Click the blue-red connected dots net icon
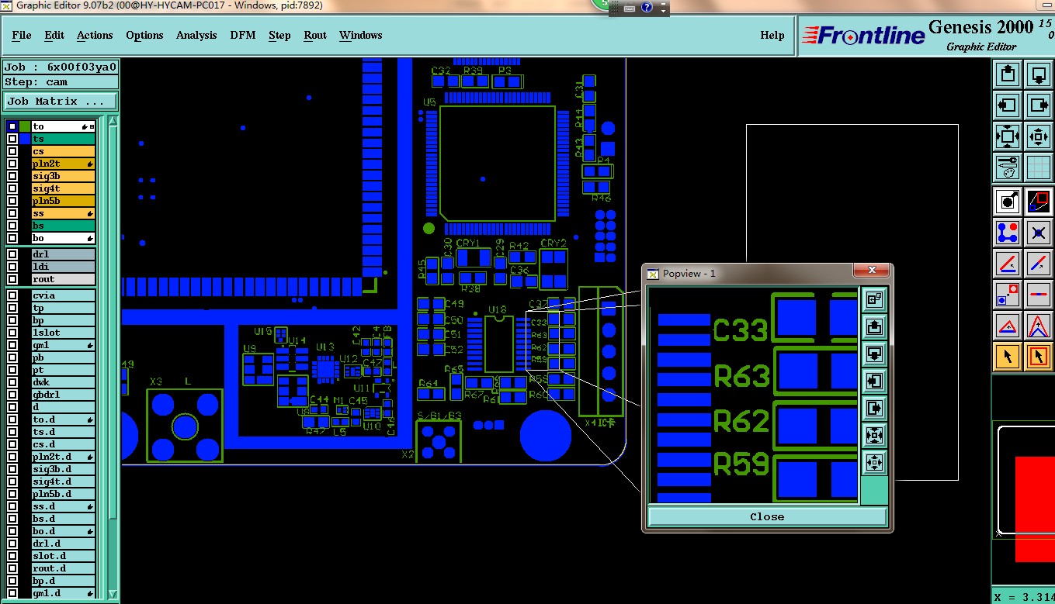Image resolution: width=1055 pixels, height=604 pixels. pos(1008,232)
